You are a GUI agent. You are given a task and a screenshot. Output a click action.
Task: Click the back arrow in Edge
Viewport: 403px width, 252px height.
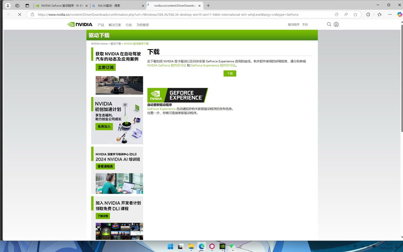pos(9,14)
